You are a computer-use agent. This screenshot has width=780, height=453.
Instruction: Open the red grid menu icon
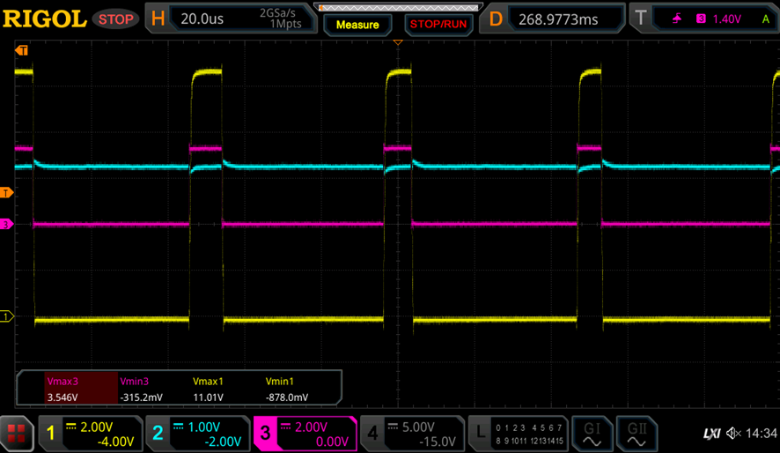(16, 433)
